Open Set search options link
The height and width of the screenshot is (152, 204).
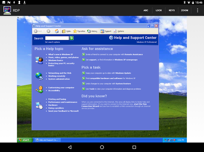[x=52, y=42]
